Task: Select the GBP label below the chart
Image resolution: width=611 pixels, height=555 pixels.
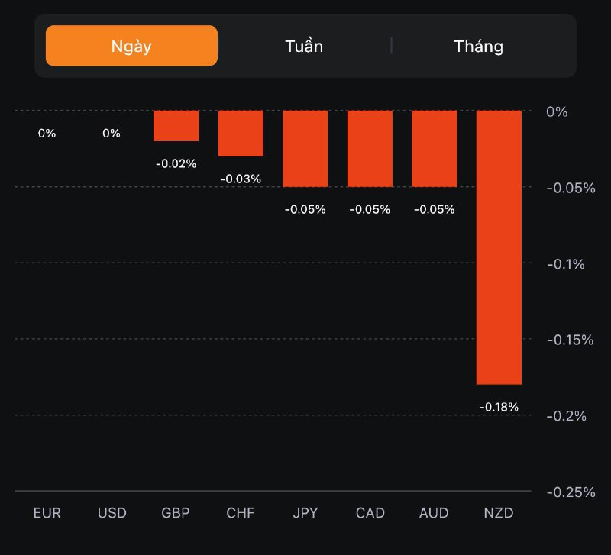Action: 176,512
